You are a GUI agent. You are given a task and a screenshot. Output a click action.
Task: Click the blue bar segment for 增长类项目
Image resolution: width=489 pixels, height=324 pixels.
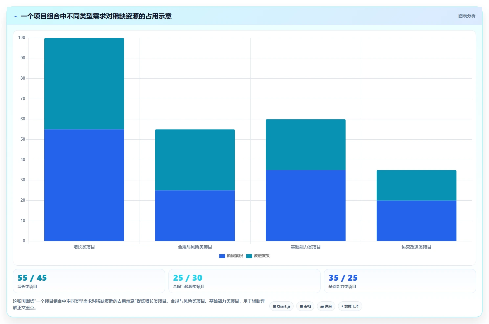coord(84,185)
